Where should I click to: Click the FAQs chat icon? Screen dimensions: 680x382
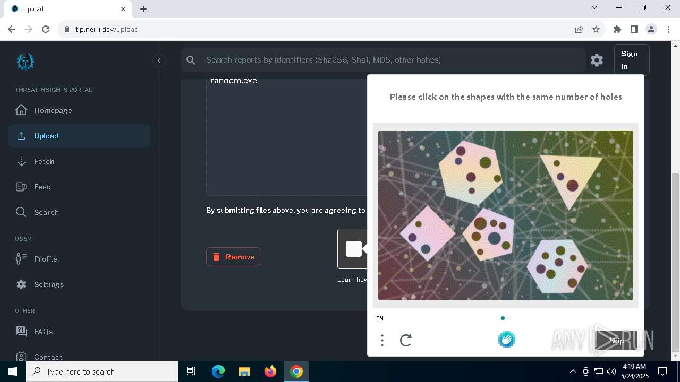(21, 332)
